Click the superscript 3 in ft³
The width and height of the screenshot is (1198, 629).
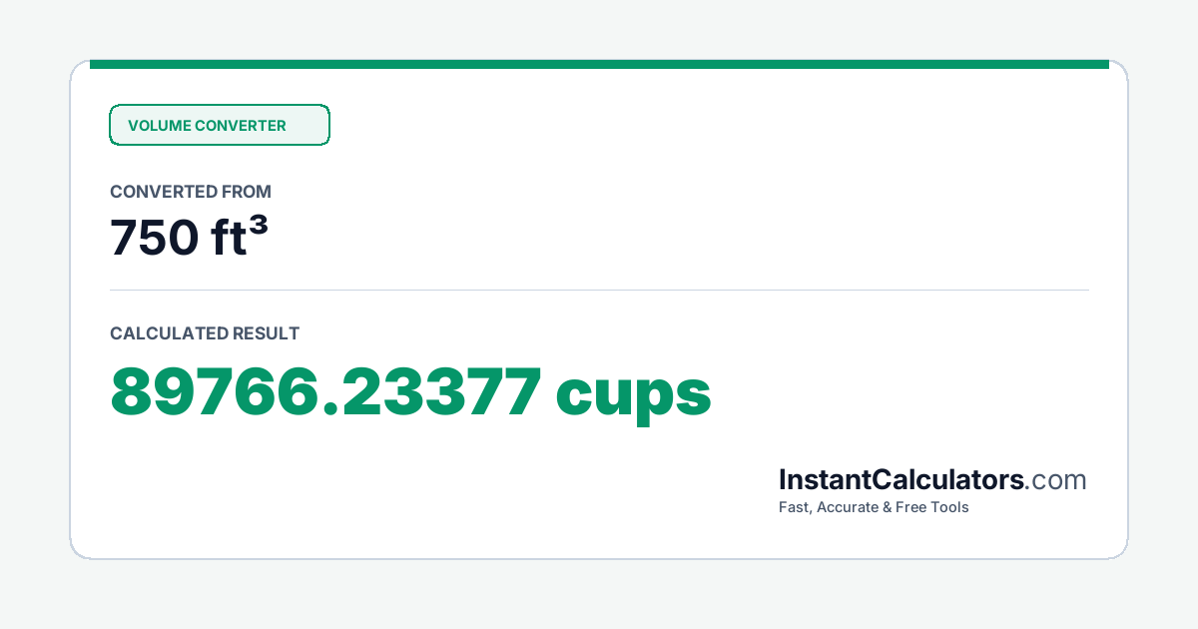259,225
